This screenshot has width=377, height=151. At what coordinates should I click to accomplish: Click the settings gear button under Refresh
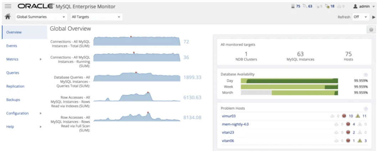tap(371, 30)
